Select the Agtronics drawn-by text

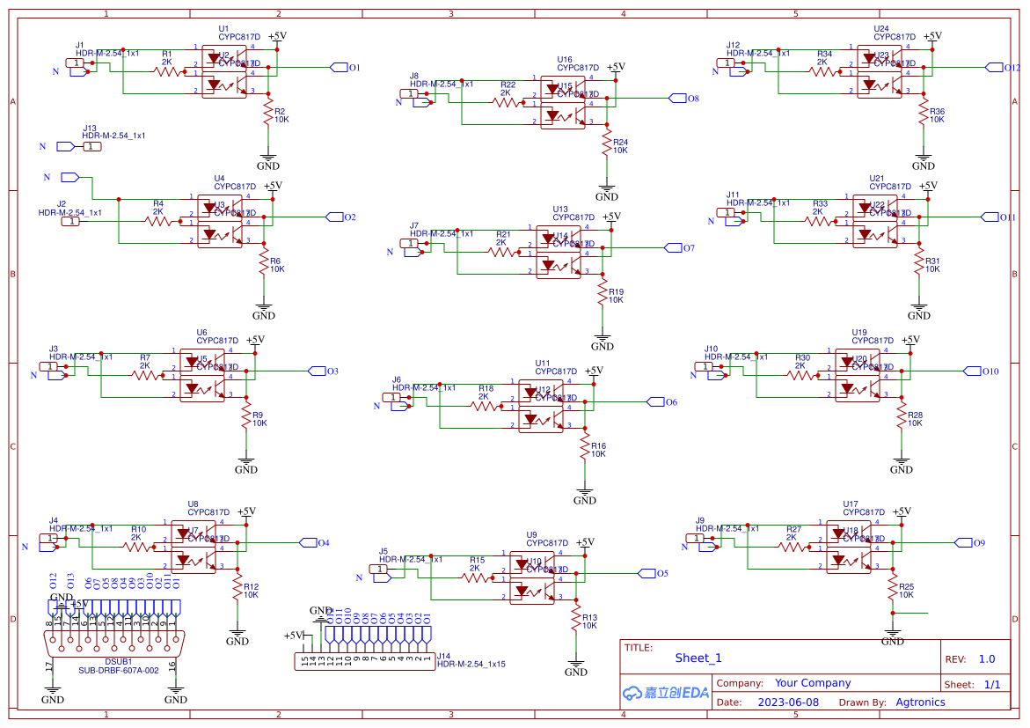coord(919,702)
